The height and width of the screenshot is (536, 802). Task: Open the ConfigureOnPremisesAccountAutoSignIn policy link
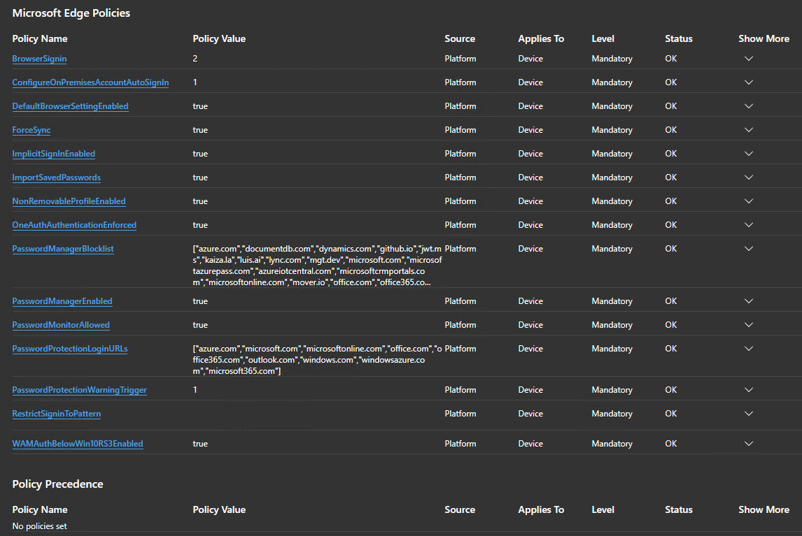(x=90, y=82)
